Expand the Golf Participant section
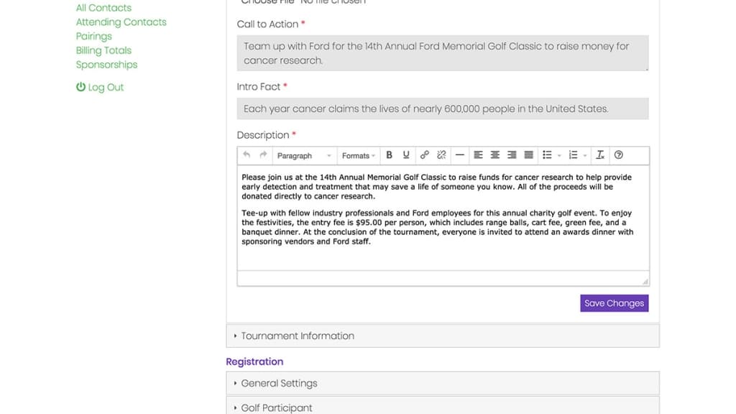736x414 pixels. [x=443, y=407]
